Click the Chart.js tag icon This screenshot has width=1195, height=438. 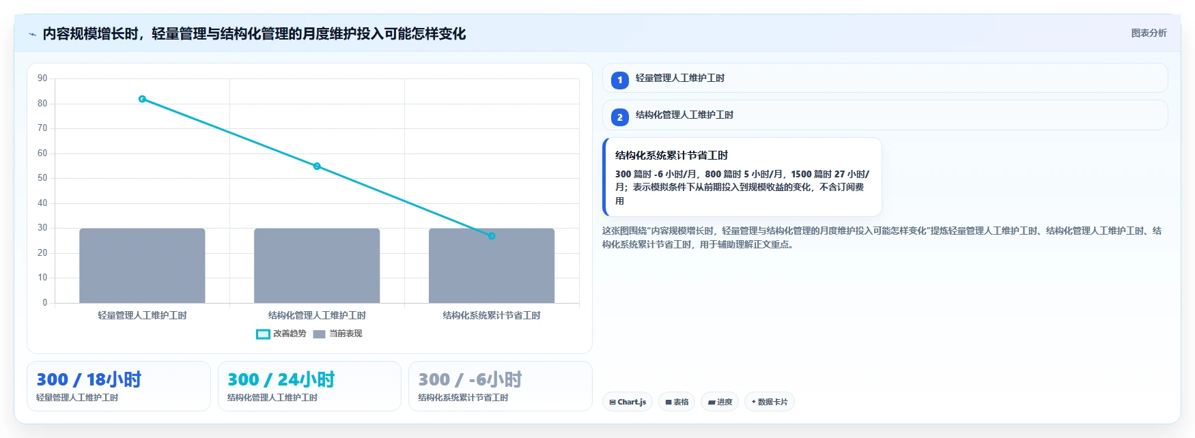(613, 403)
